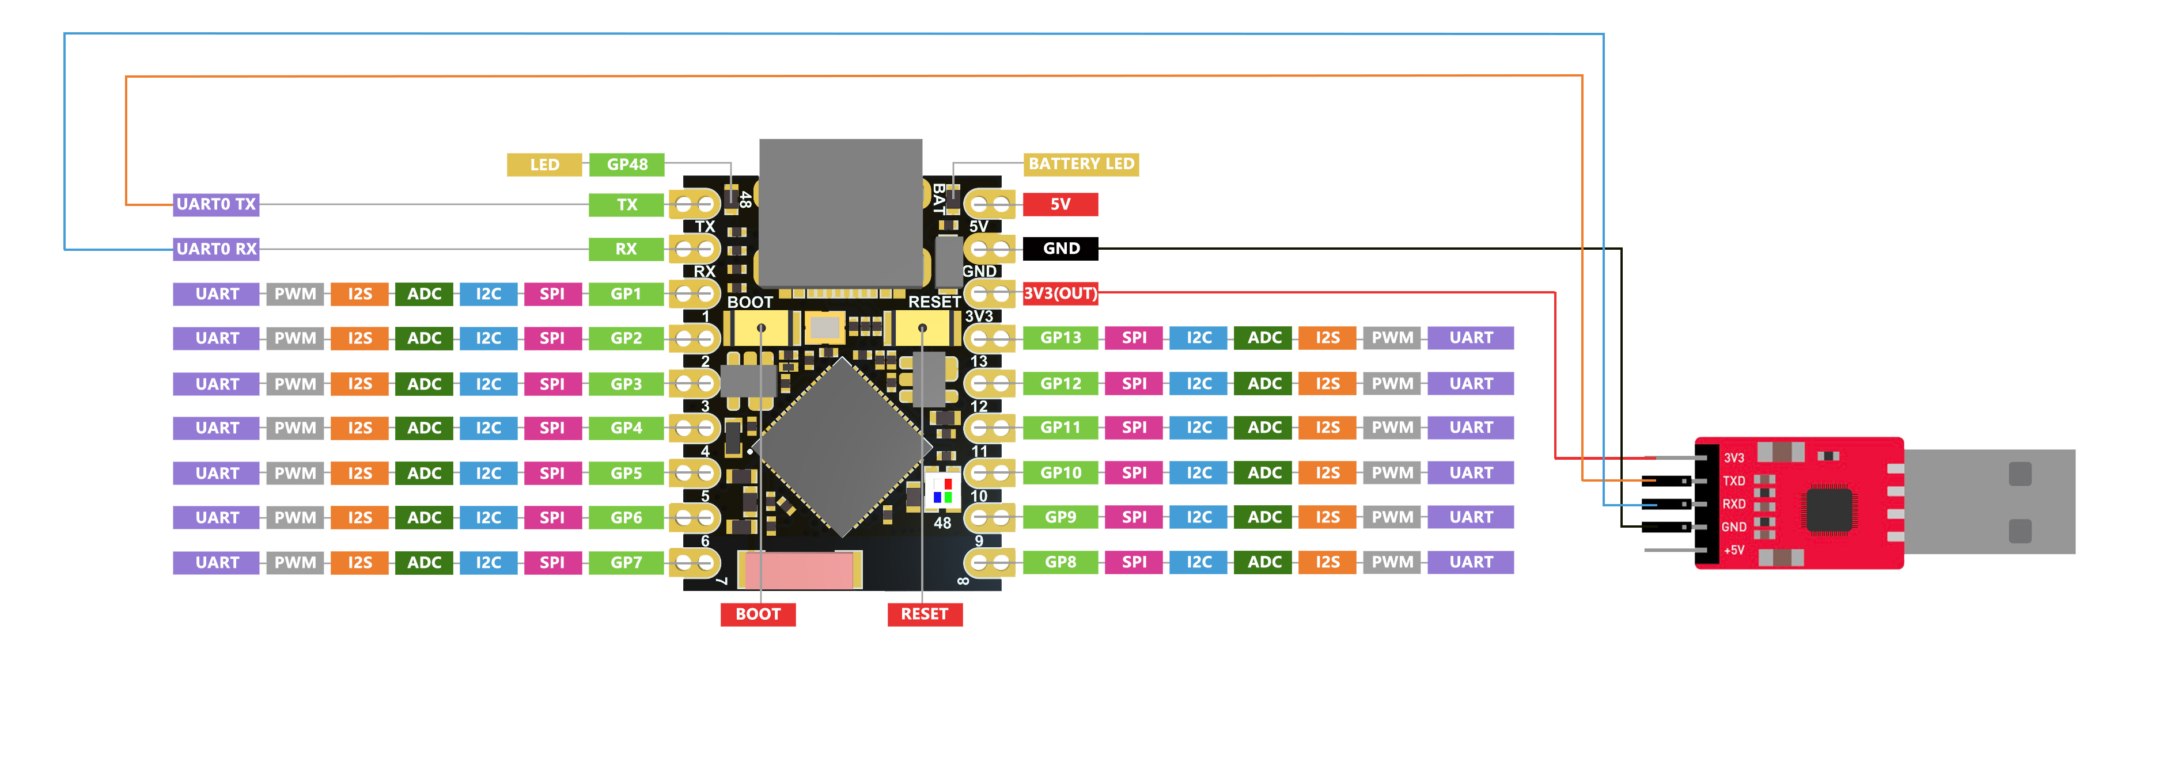Click the yellow BATTERY LED label
Viewport: 2174px width, 763px height.
pos(1081,163)
